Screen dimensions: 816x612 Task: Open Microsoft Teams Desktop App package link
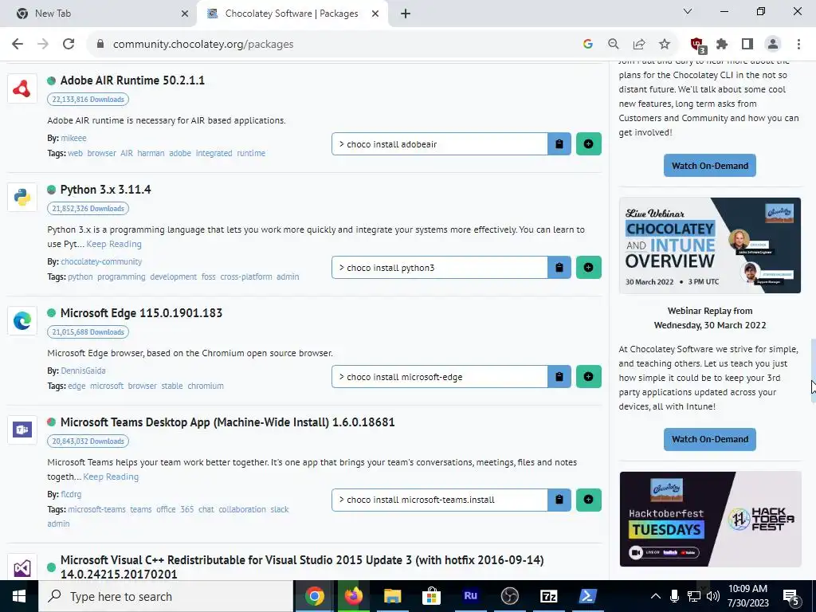227,422
